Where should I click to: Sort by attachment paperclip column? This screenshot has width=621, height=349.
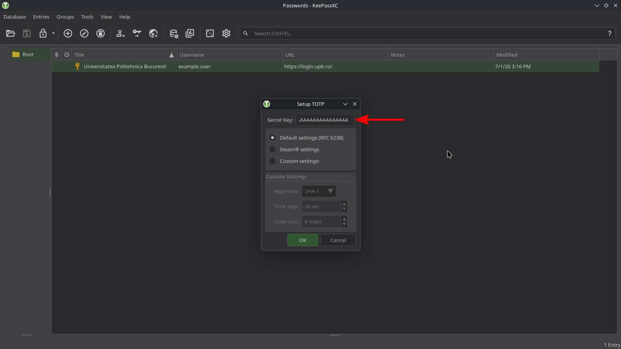57,55
